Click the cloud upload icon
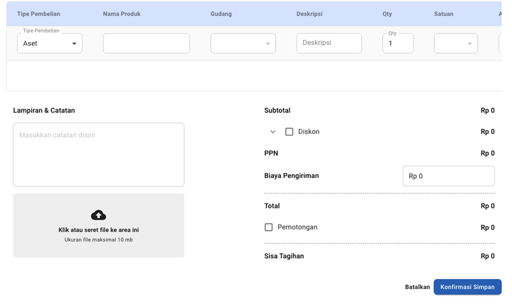The image size is (512, 305). point(98,215)
